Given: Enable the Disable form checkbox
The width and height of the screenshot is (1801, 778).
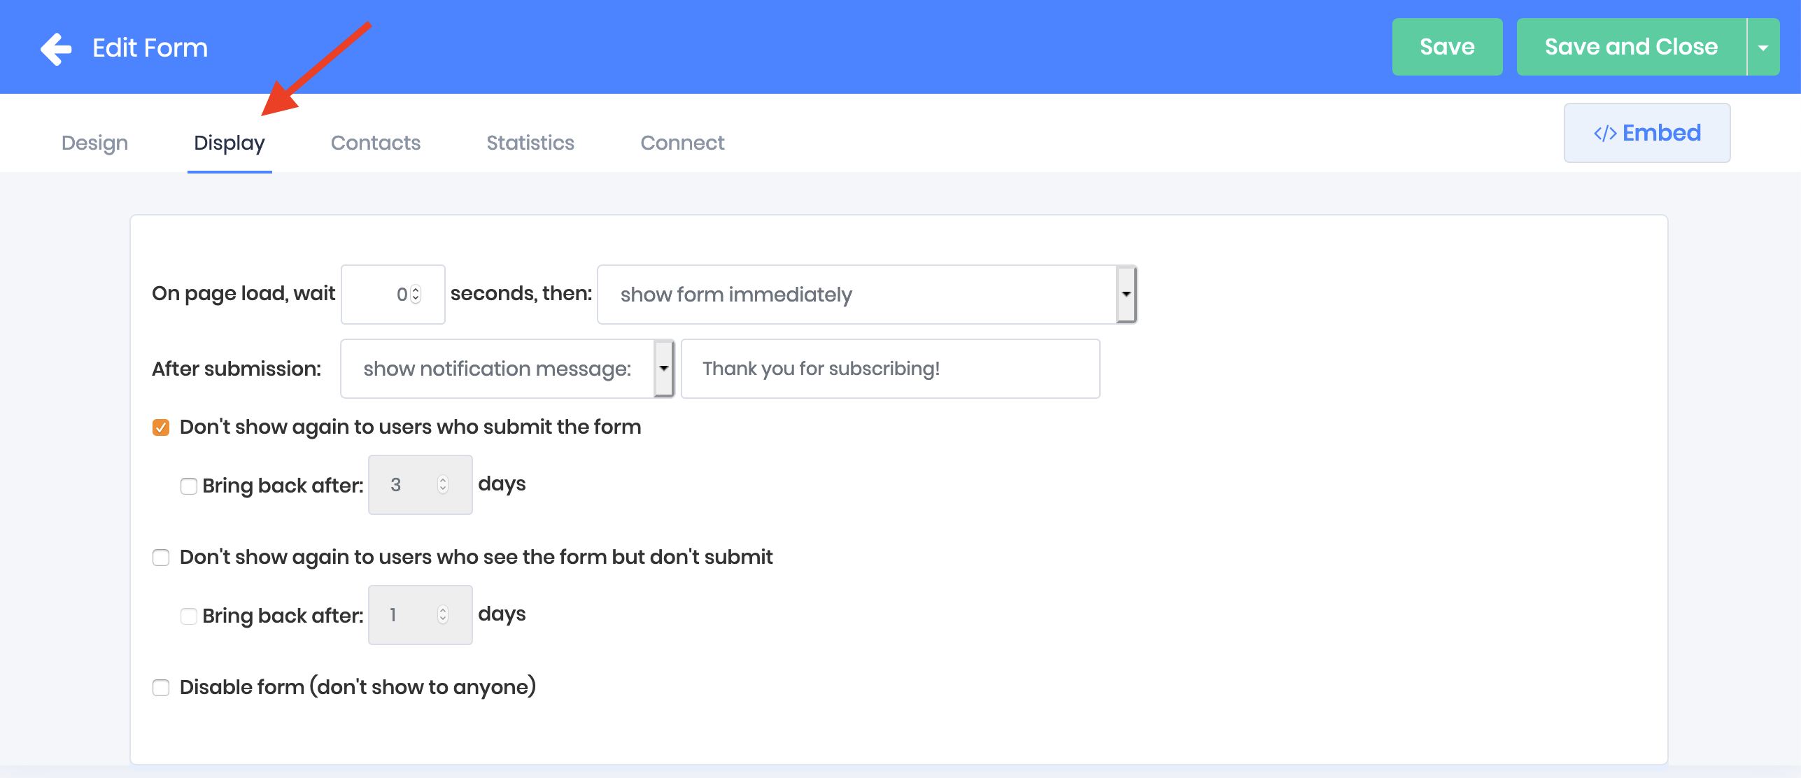Looking at the screenshot, I should tap(161, 688).
